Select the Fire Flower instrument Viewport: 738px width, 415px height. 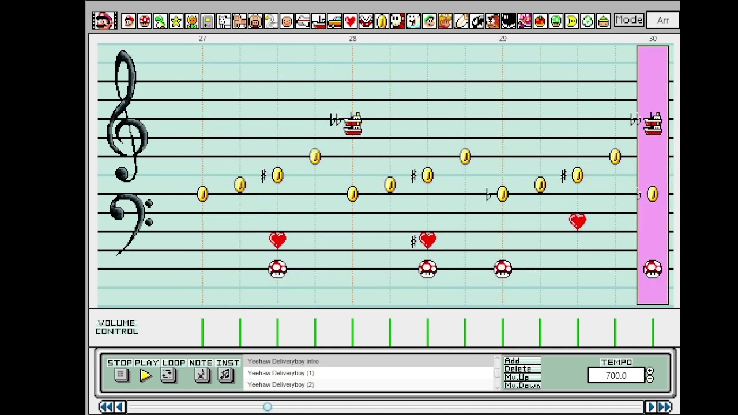pyautogui.click(x=192, y=21)
